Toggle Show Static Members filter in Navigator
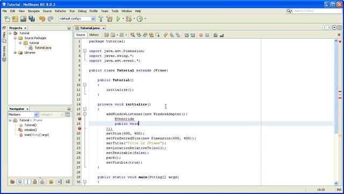Image resolution: width=344 pixels, height=194 pixels. pyautogui.click(x=27, y=182)
